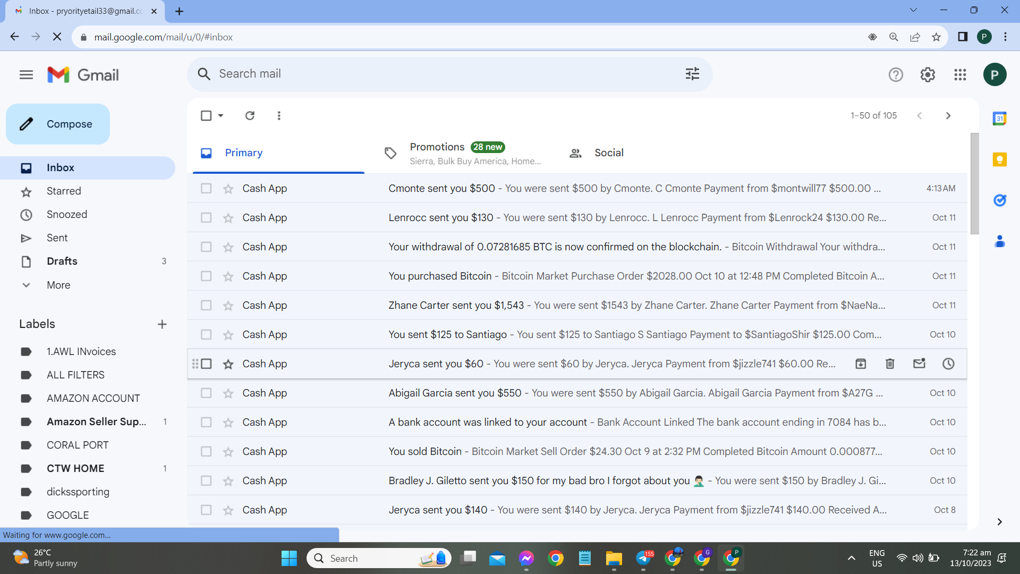Open the Windows Start menu
This screenshot has height=574, width=1020.
[x=289, y=558]
